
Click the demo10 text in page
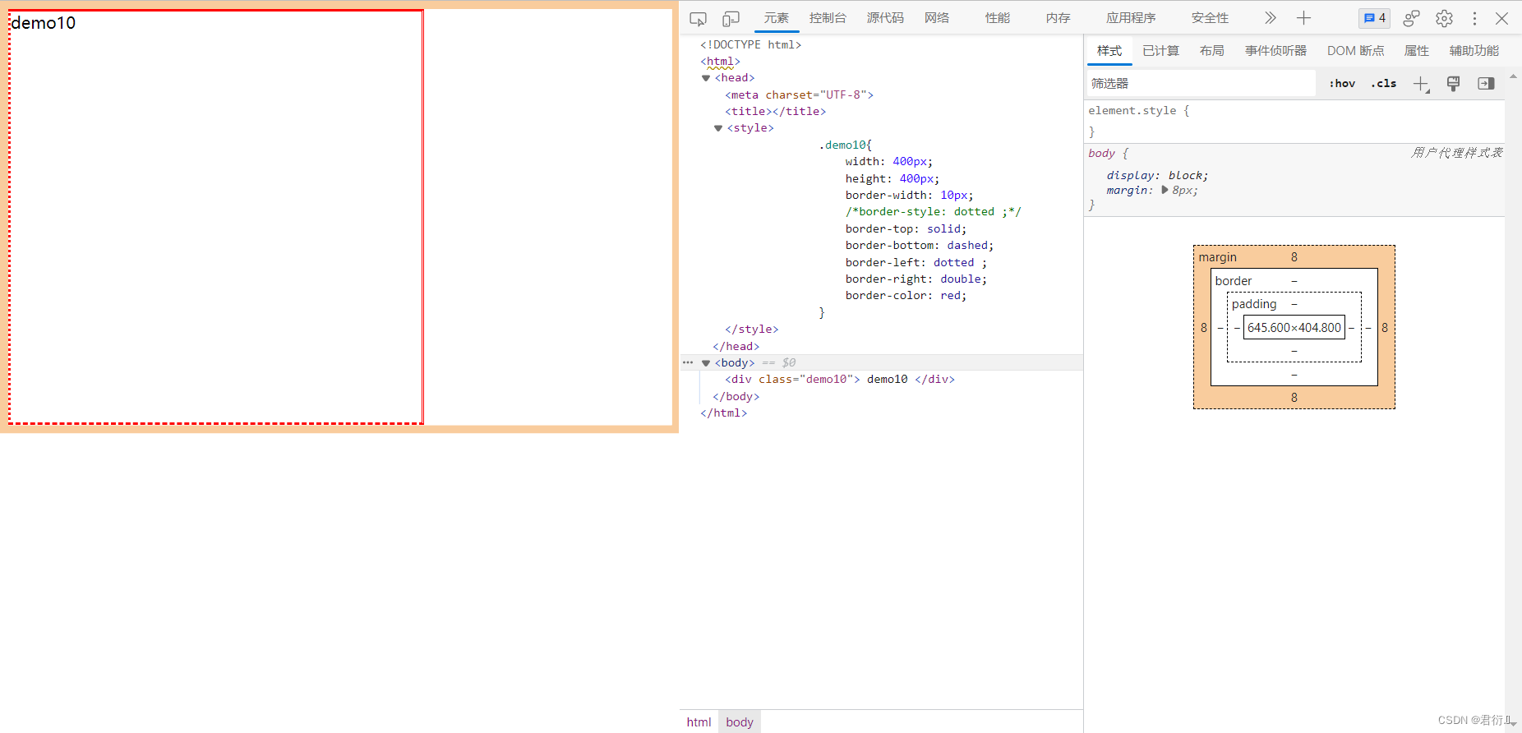[x=44, y=23]
